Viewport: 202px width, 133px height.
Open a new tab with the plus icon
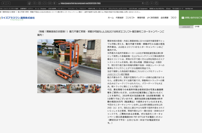point(152,3)
